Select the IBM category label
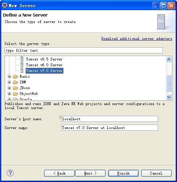This screenshot has height=182, width=177. (x=23, y=82)
